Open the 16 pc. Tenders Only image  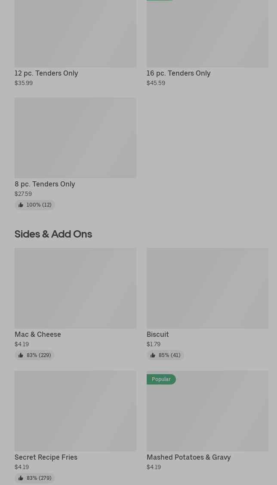click(x=207, y=34)
